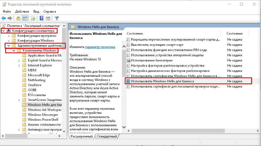Select 'Настройка динамических факторов разблокировки' policy
Screen dimensions: 261x146
[x=170, y=71]
